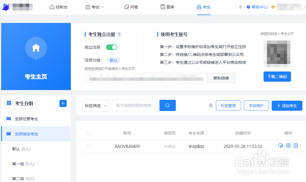Open statistics for examinee RAOVB26409

(x=281, y=145)
